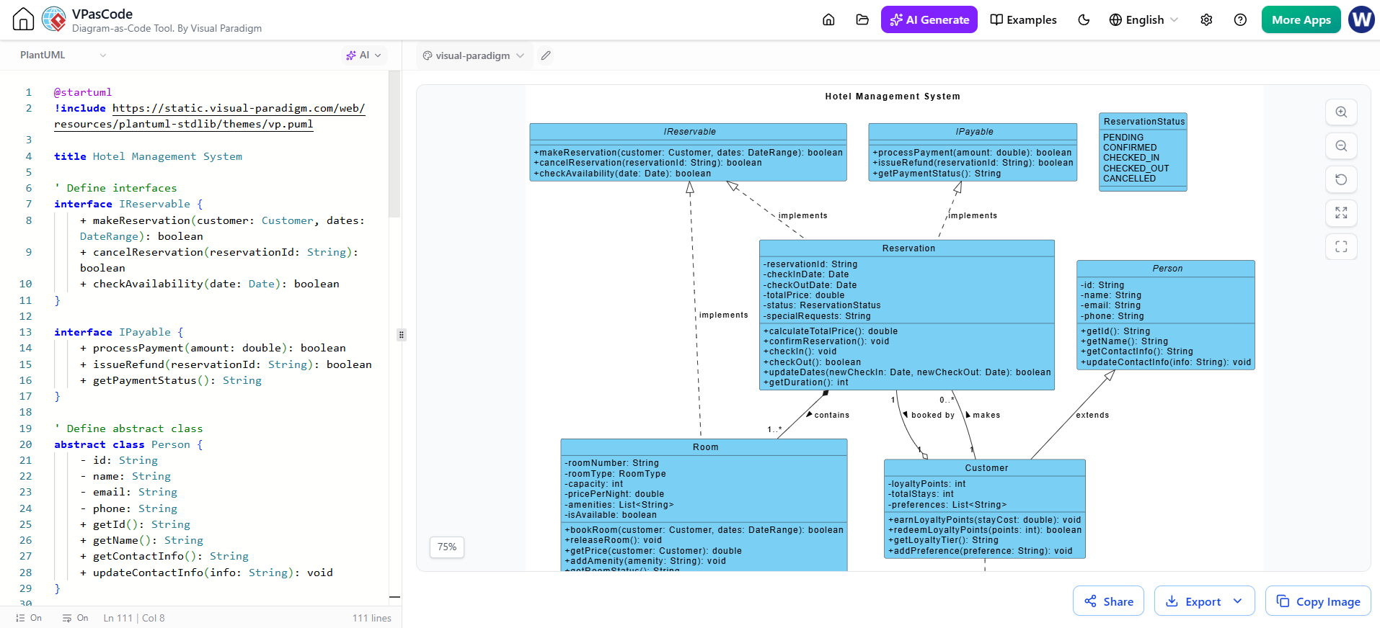The width and height of the screenshot is (1380, 628).
Task: Click 'updateContactInfo(info: String): void' code line
Action: click(206, 573)
